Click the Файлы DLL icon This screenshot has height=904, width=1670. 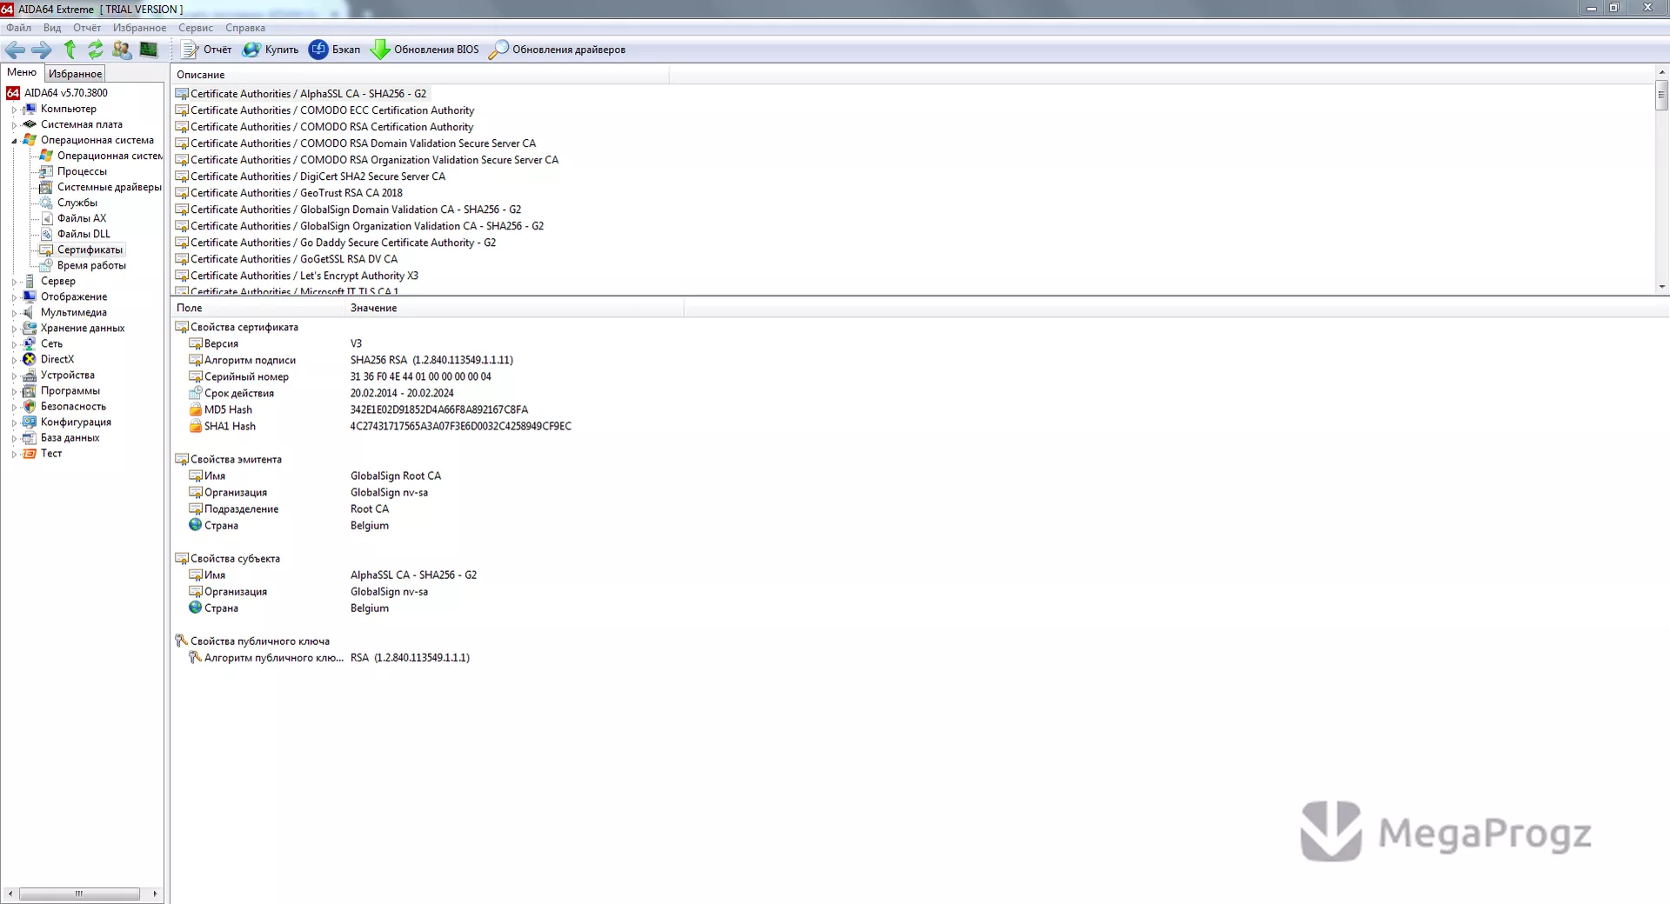click(x=46, y=234)
